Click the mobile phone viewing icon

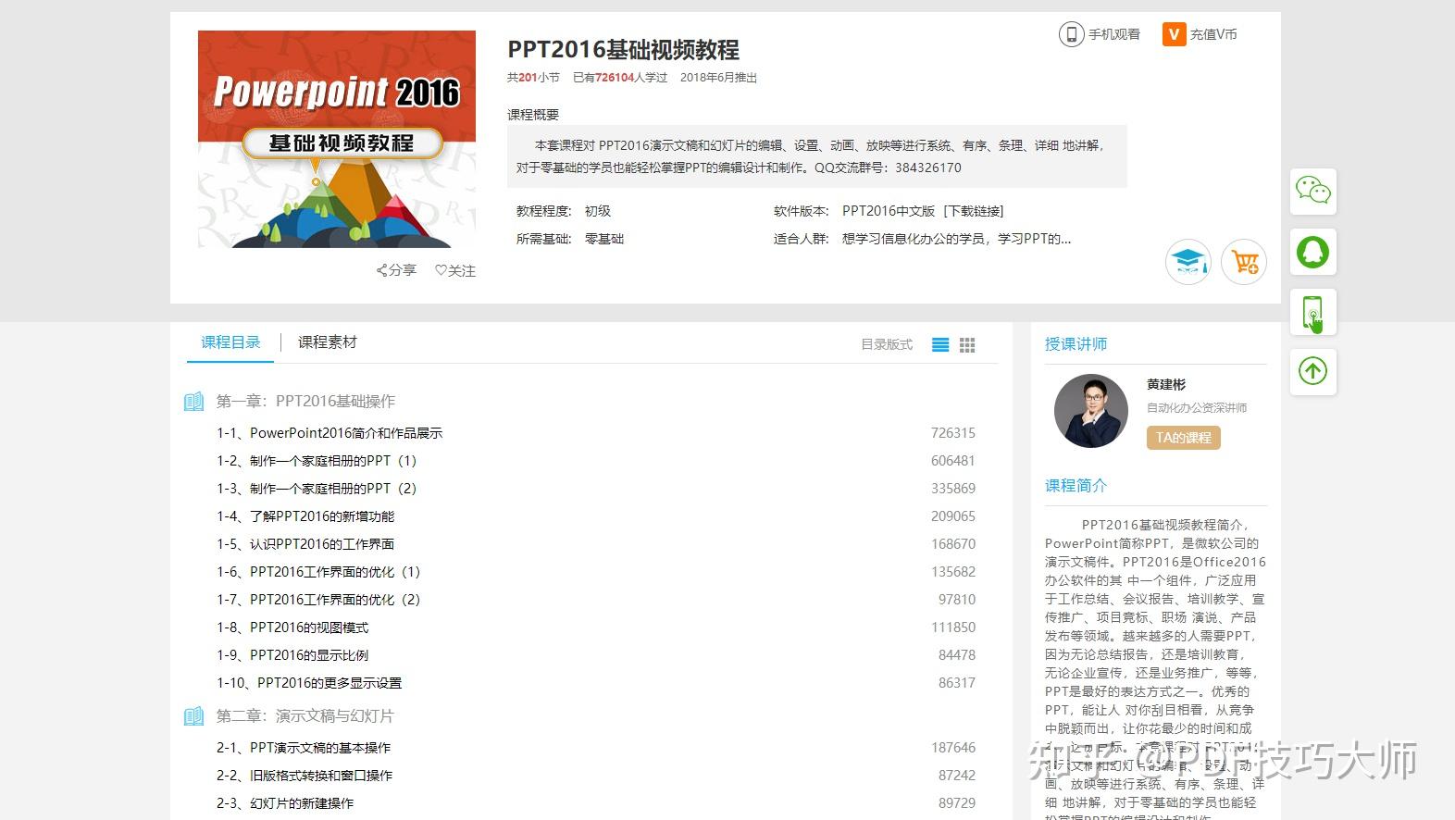(1071, 34)
